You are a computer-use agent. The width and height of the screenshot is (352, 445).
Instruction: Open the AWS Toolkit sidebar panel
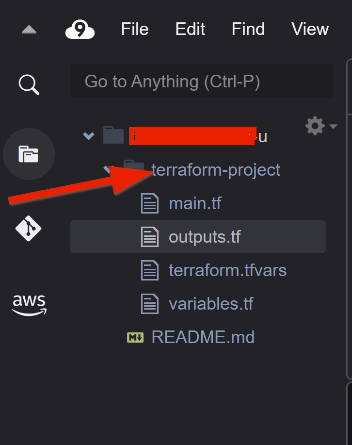tap(29, 305)
